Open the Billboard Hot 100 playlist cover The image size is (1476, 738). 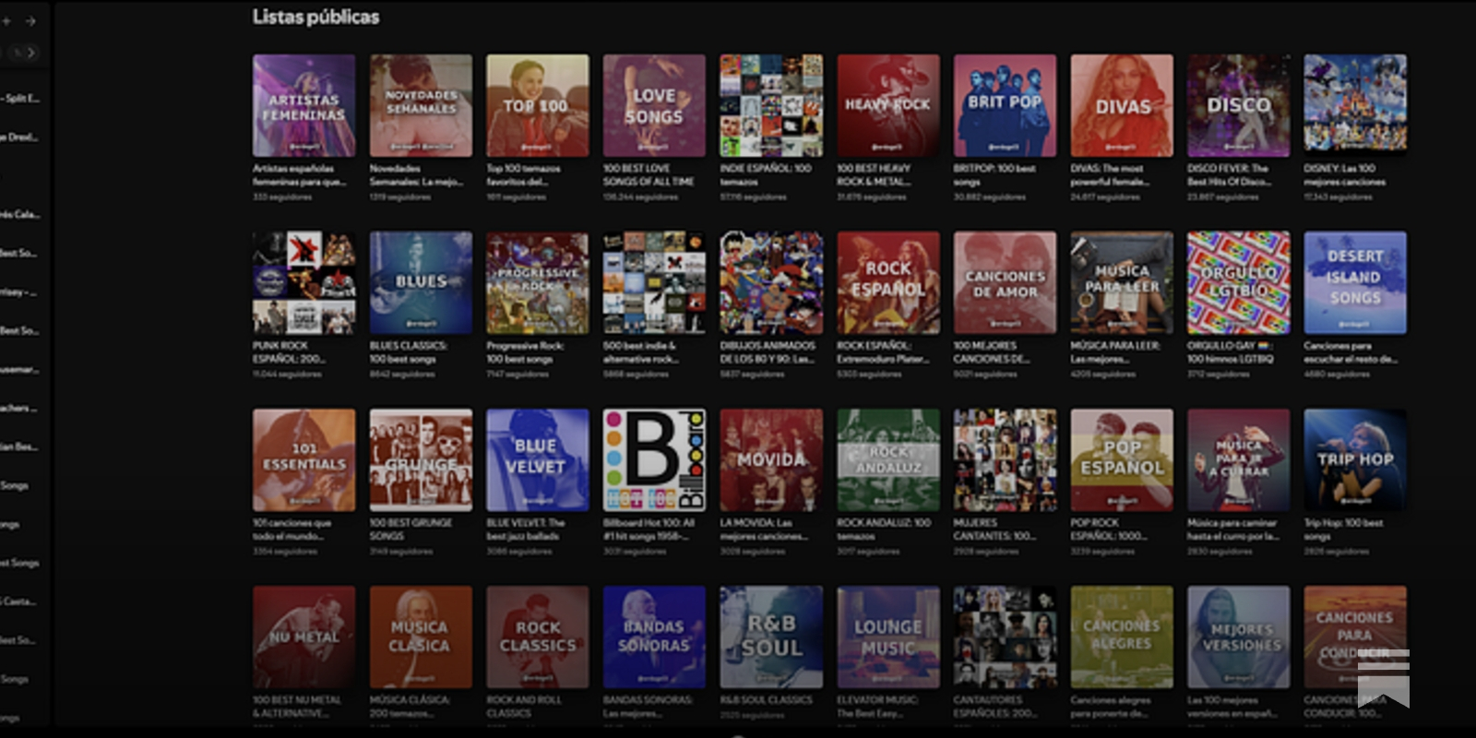point(654,460)
